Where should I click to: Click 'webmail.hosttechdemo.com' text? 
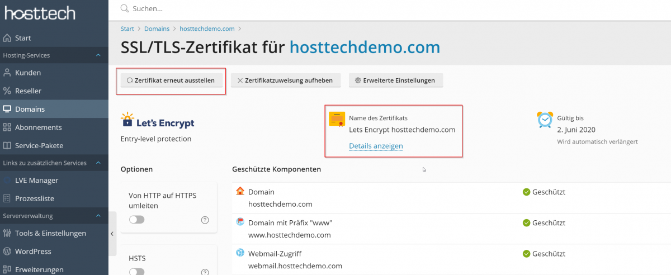click(295, 266)
